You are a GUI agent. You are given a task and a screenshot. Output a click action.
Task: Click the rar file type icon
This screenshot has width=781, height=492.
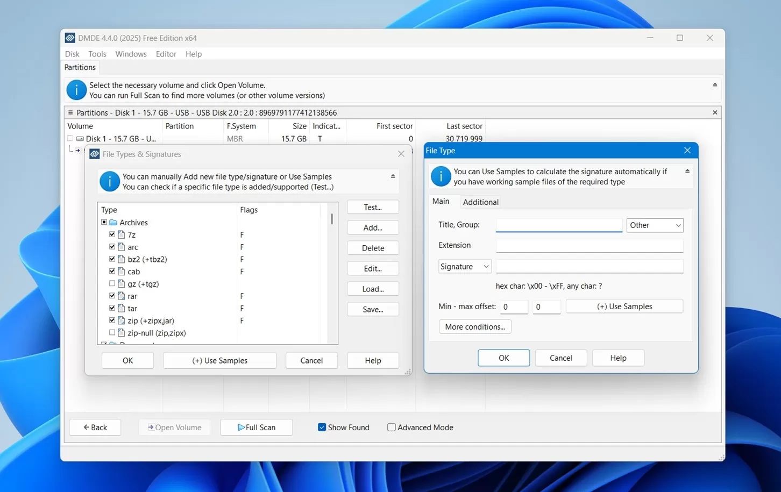point(121,296)
